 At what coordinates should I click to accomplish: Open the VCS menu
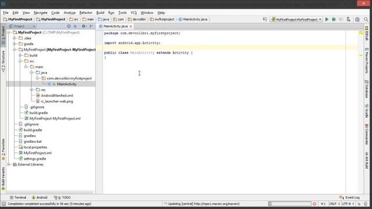[x=134, y=13]
